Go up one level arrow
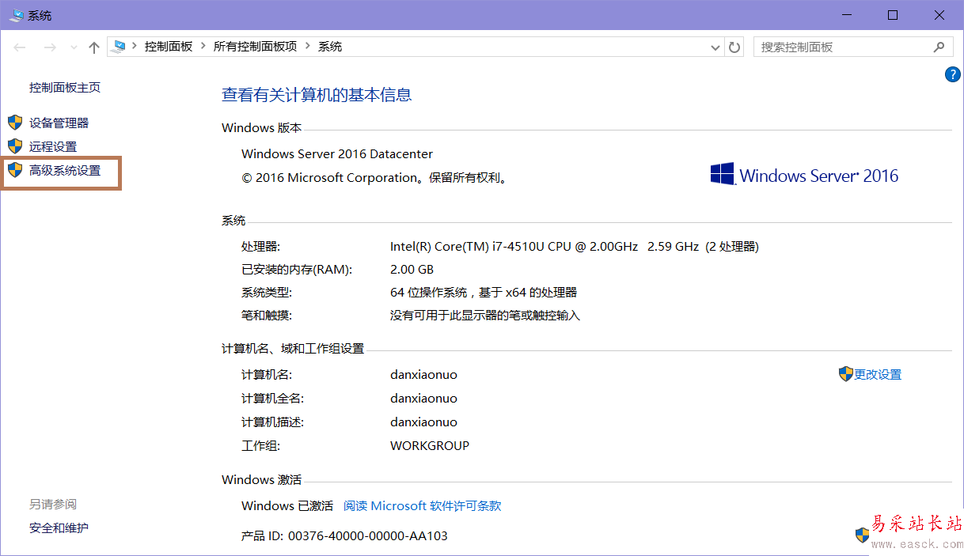964x556 pixels. [x=94, y=47]
